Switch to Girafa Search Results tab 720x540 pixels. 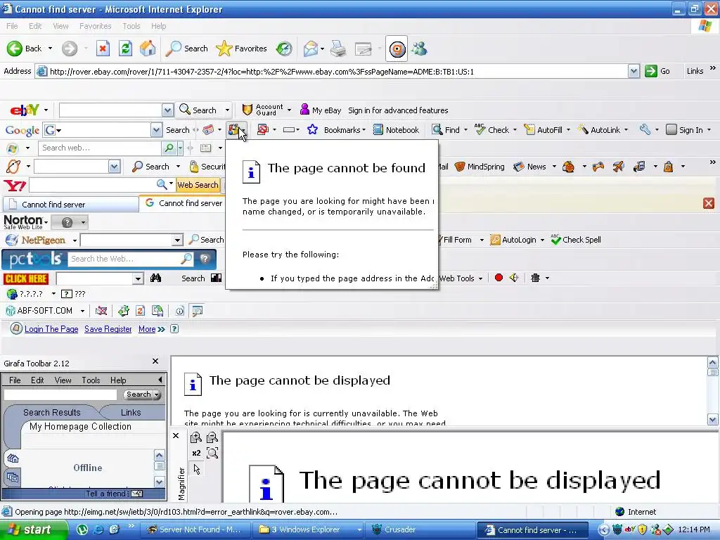coord(51,412)
